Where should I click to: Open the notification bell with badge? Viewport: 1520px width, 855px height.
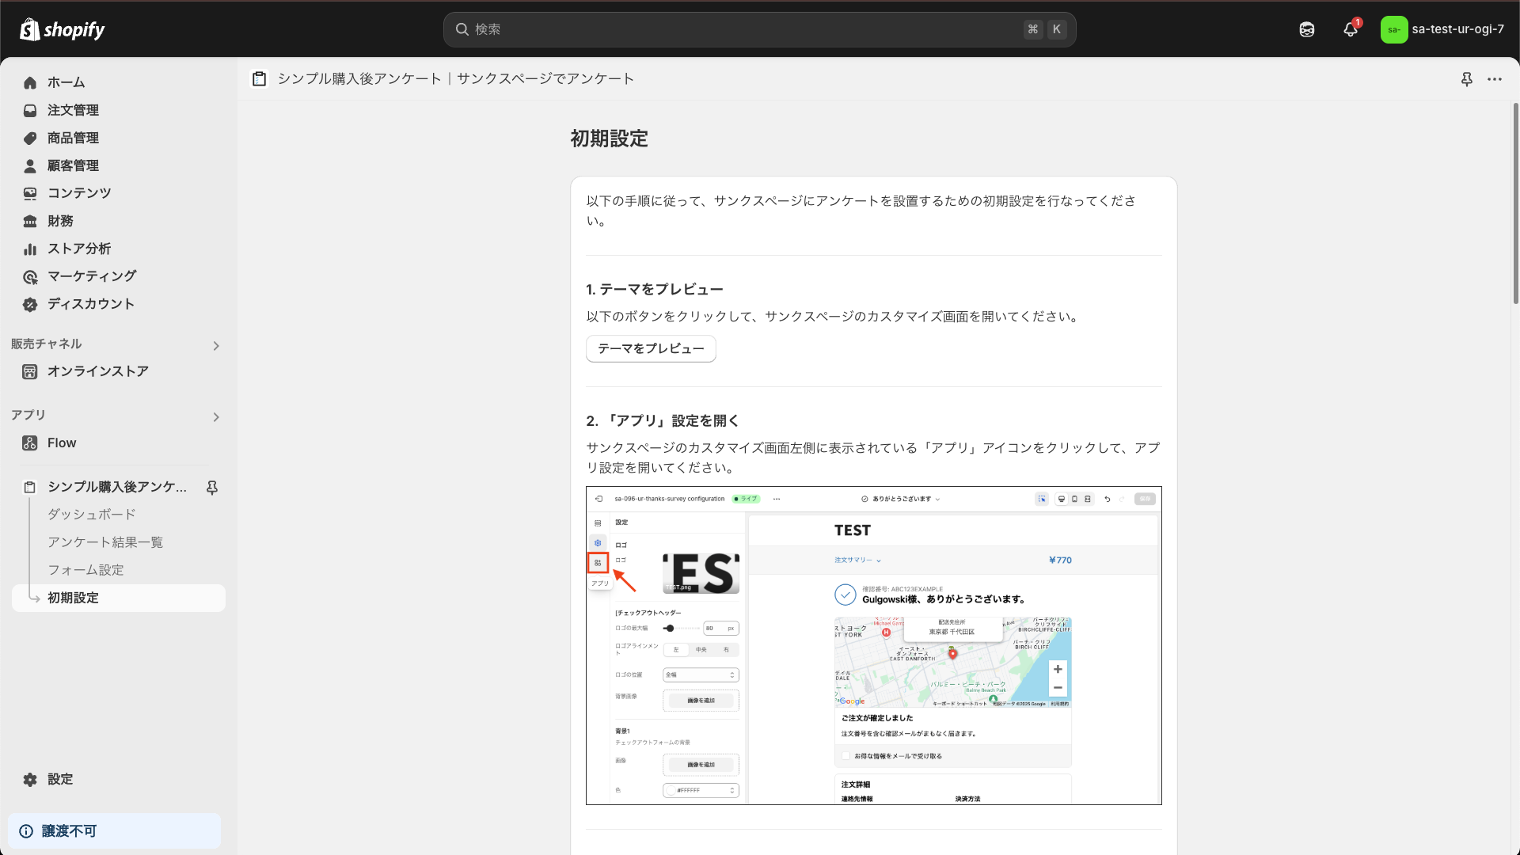pos(1350,29)
